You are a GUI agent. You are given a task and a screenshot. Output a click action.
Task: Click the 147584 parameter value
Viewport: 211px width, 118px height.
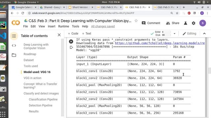[178, 99]
